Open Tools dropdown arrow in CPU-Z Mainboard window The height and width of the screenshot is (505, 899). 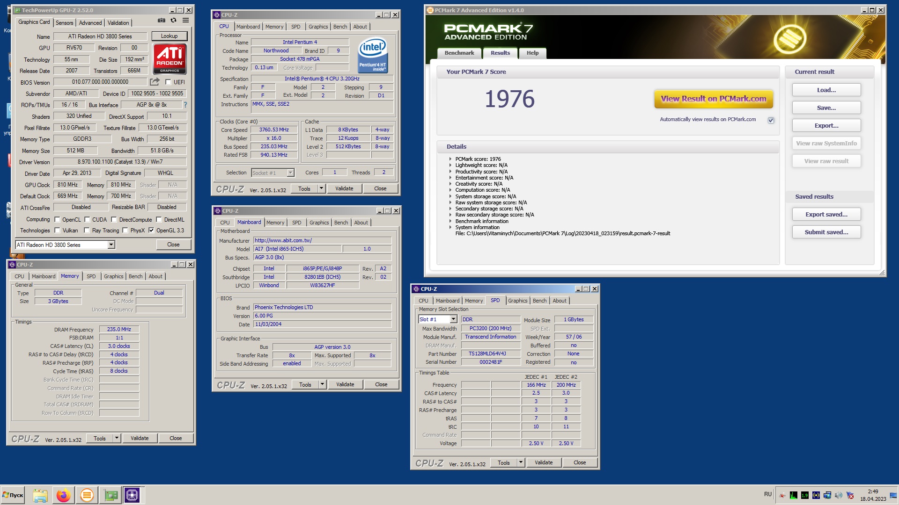click(x=322, y=384)
